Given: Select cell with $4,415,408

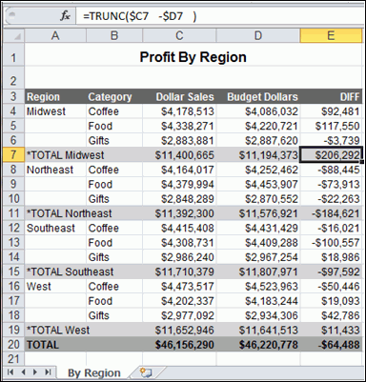Looking at the screenshot, I should pos(179,228).
